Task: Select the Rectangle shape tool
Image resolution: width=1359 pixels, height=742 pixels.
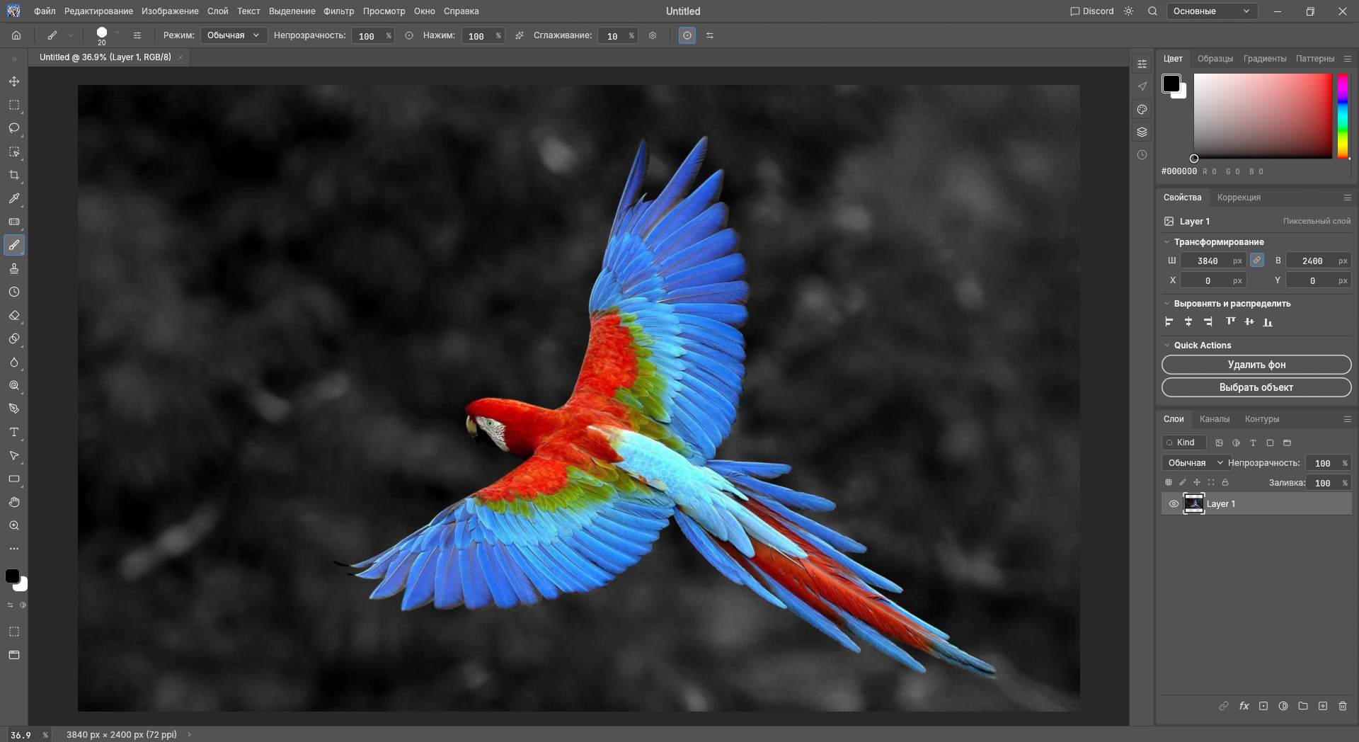Action: click(x=14, y=479)
